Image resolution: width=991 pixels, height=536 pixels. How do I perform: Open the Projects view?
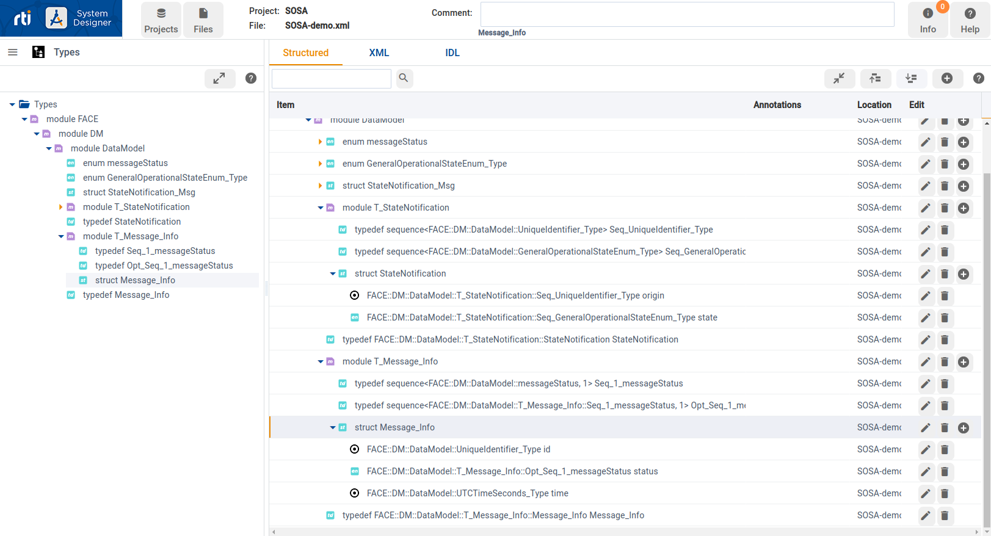point(161,20)
